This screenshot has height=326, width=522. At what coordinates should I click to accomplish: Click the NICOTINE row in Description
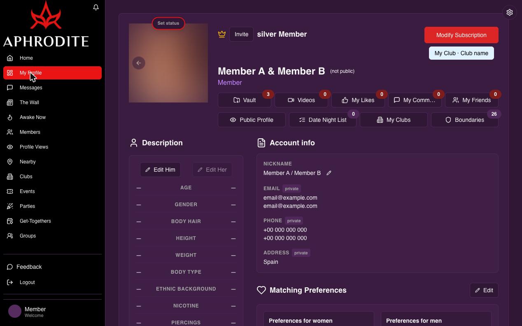186,306
